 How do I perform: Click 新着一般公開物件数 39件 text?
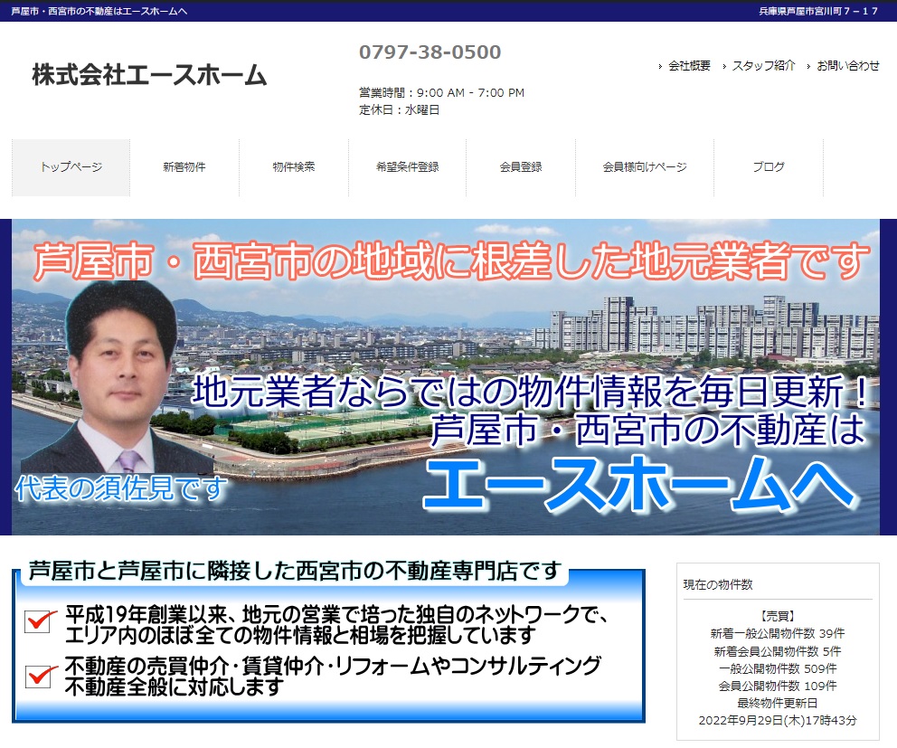pyautogui.click(x=778, y=633)
